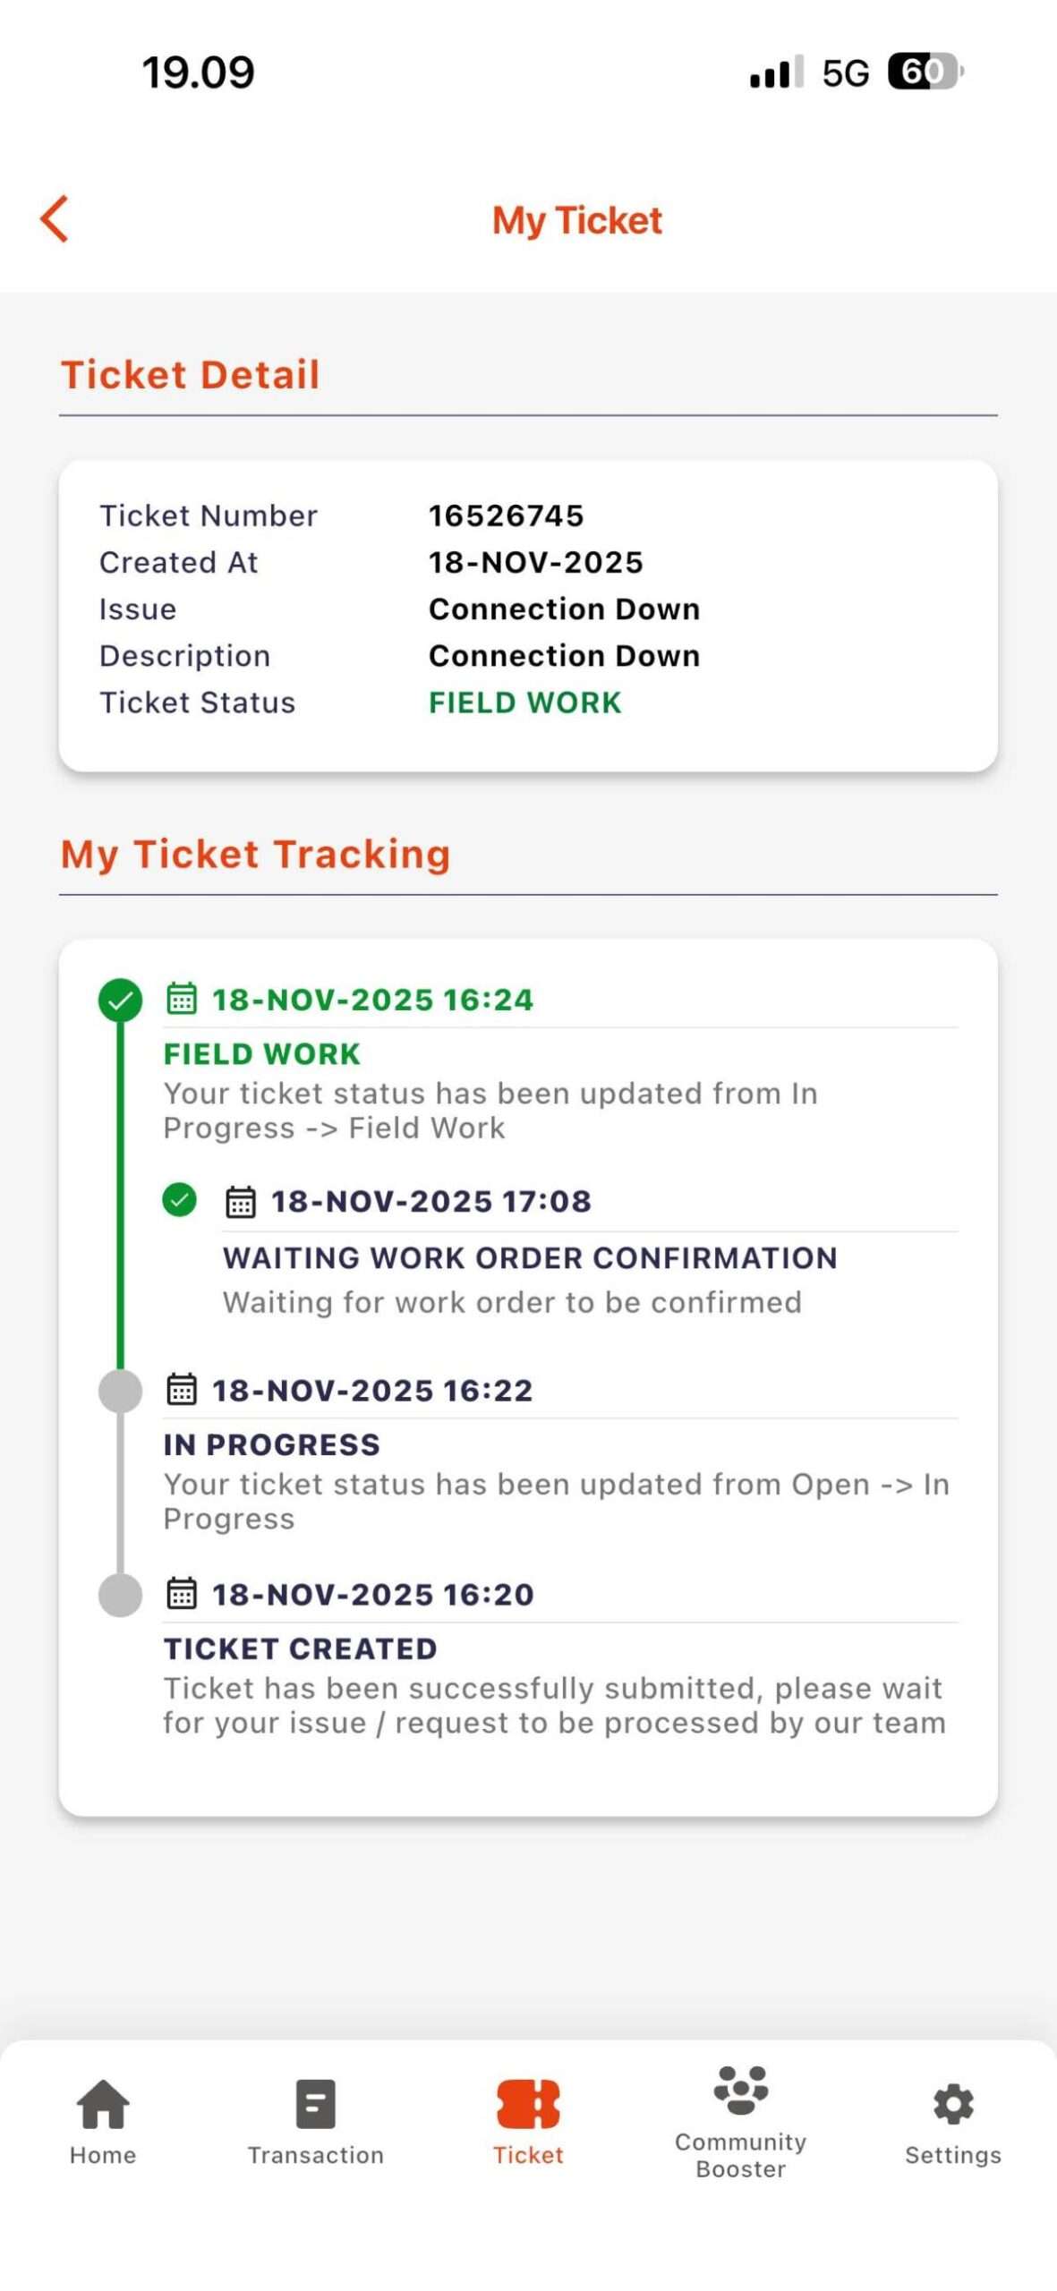Open the Transaction tab

tap(315, 2120)
